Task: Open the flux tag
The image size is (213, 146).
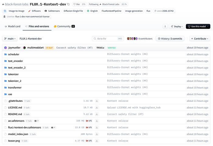Action: tap(148, 11)
